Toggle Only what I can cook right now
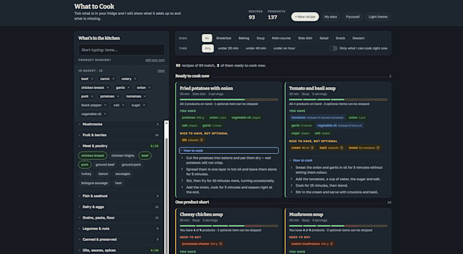The image size is (463, 254). pyautogui.click(x=334, y=48)
